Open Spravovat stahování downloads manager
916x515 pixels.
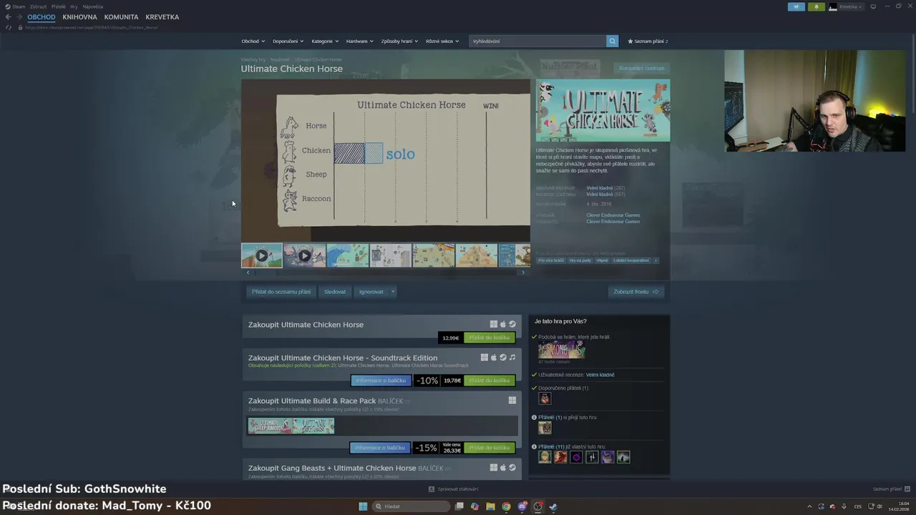pos(454,489)
